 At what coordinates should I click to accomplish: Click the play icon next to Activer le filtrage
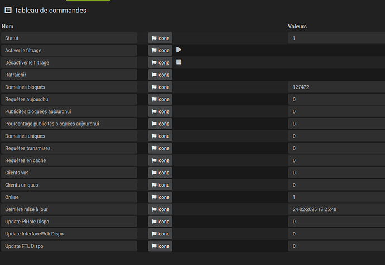pos(179,50)
